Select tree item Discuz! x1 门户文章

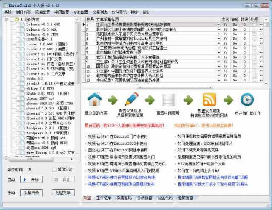(x=44, y=59)
